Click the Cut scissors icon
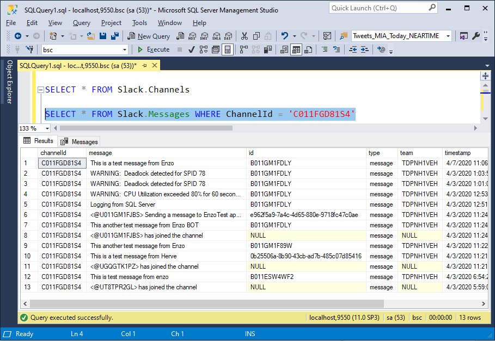This screenshot has height=341, width=495. pos(245,36)
